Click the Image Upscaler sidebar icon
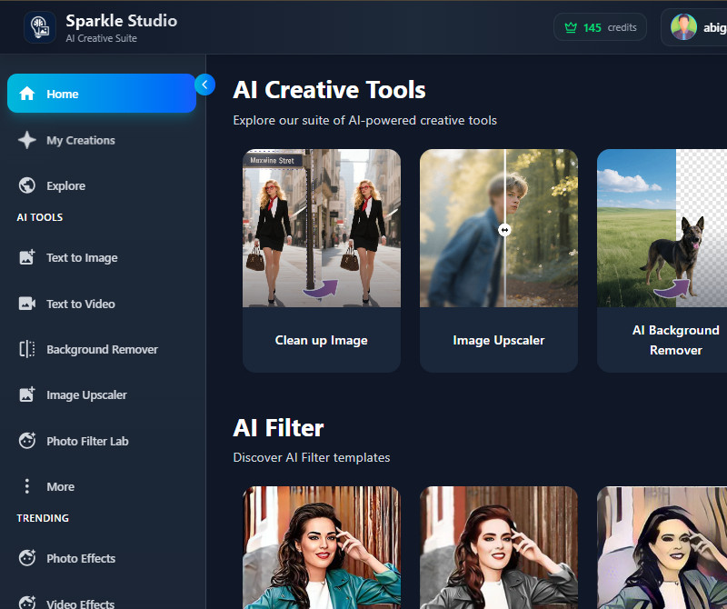Viewport: 727px width, 609px height. (27, 394)
